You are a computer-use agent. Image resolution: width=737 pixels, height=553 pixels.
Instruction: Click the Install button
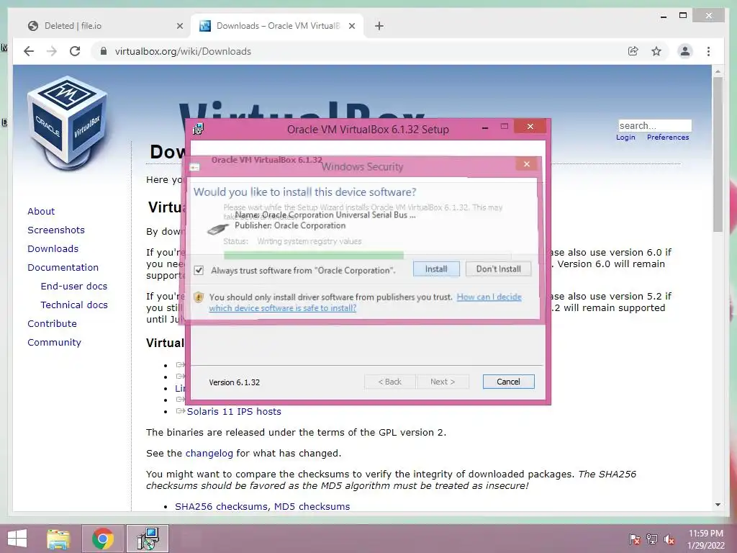click(436, 269)
